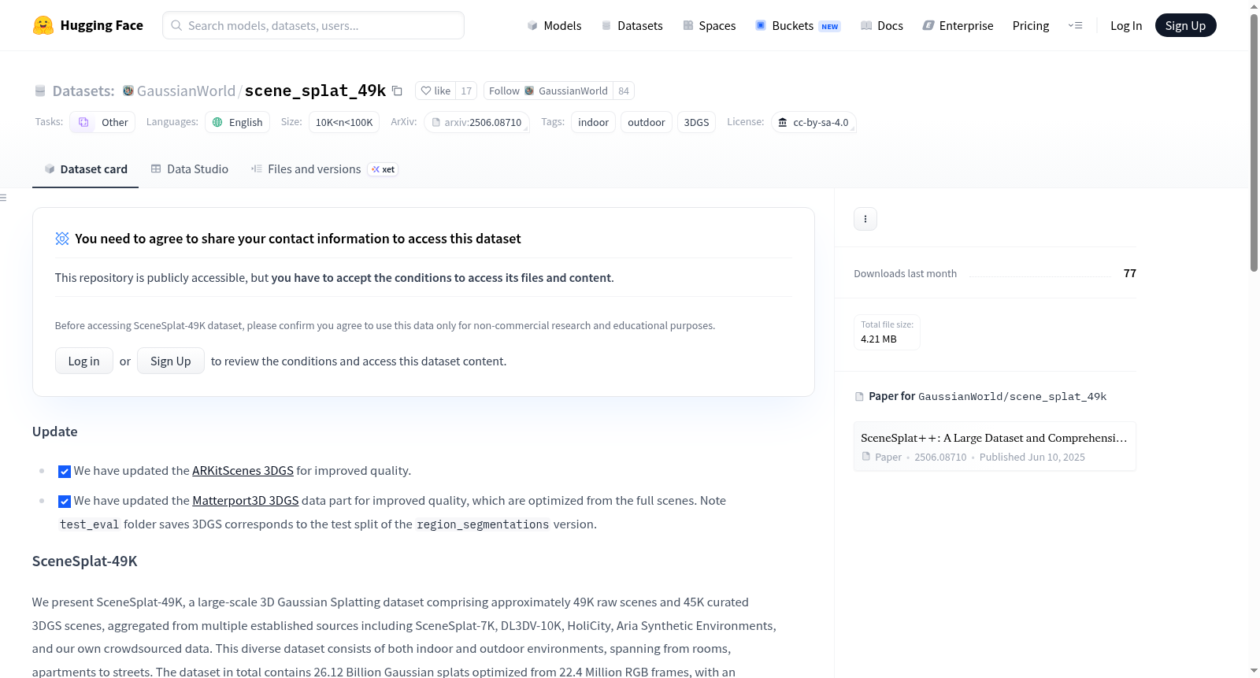
Task: Select the 3DGS tag
Action: pyautogui.click(x=696, y=122)
